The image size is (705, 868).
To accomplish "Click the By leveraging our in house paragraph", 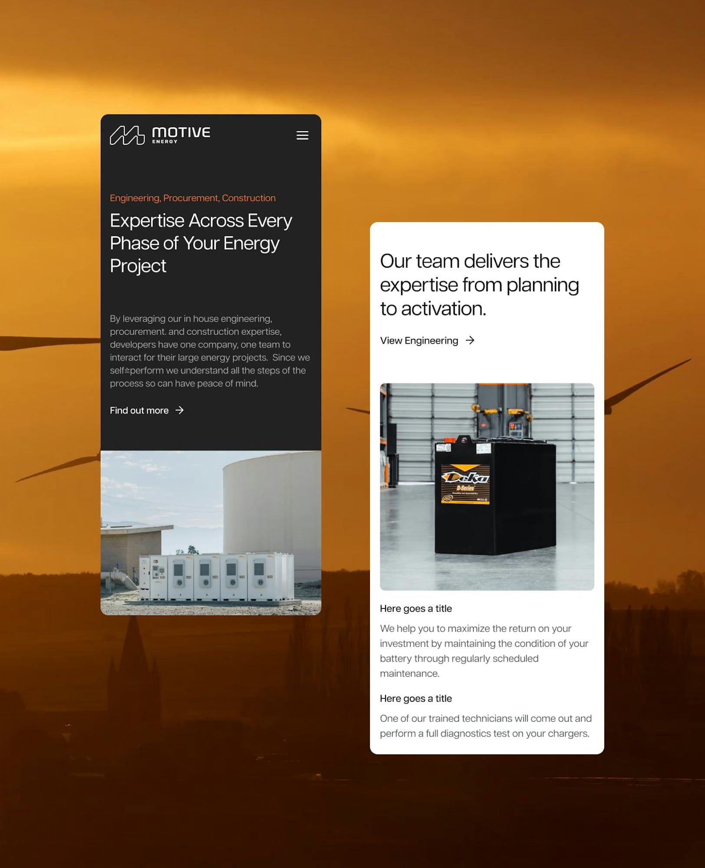I will coord(210,351).
